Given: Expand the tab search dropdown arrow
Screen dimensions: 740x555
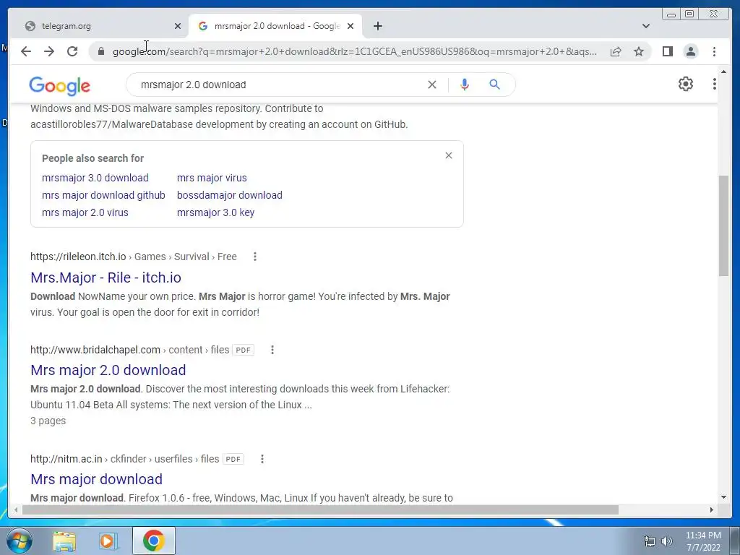Looking at the screenshot, I should pyautogui.click(x=646, y=26).
